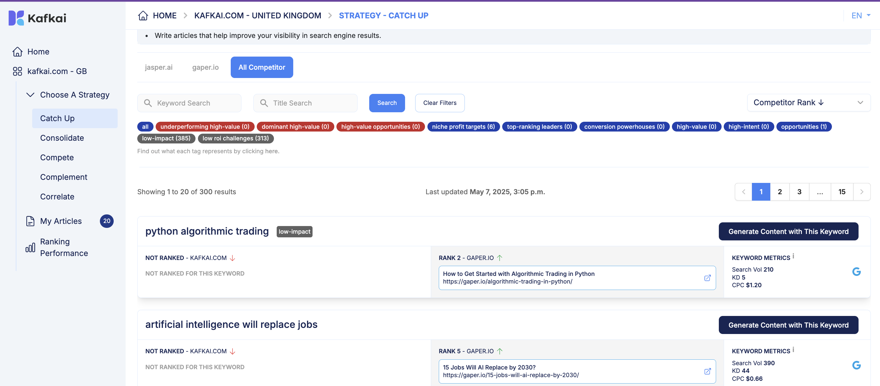Click the magnifier icon in Keyword Search
This screenshot has height=386, width=880.
coord(148,103)
